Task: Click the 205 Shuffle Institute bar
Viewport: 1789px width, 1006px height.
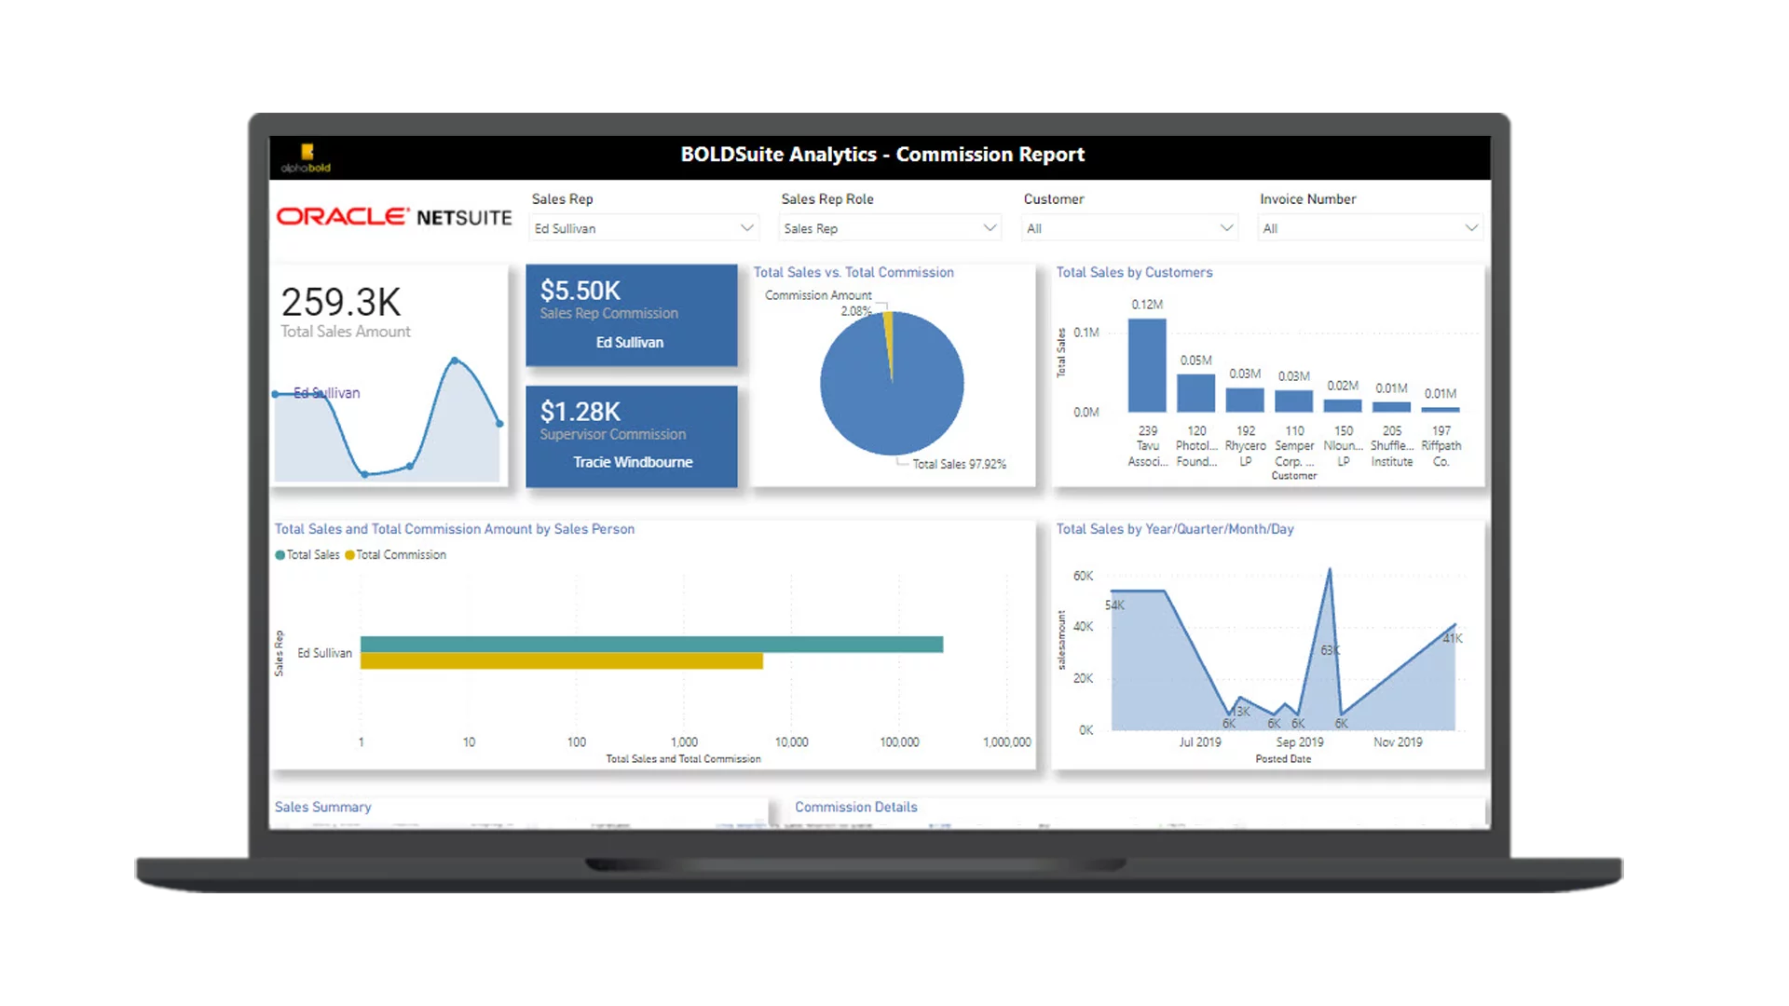Action: coord(1392,407)
